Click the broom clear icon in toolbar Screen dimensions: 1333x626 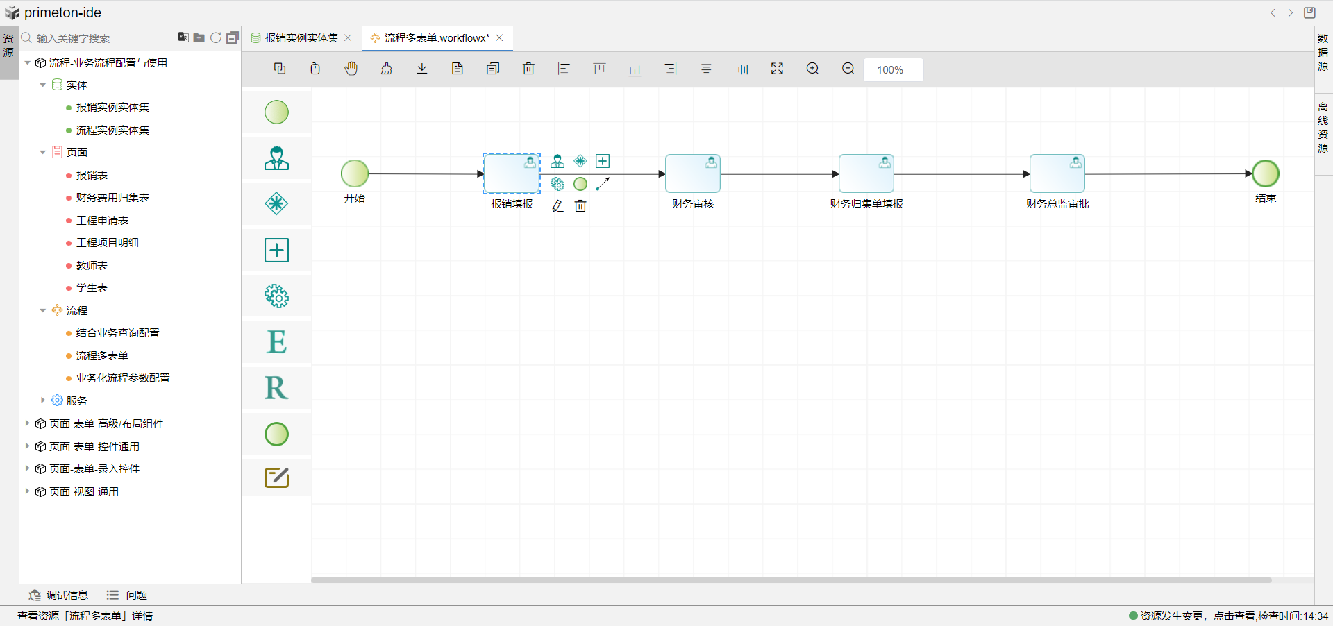point(387,69)
